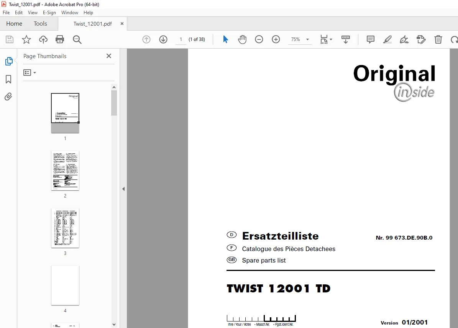This screenshot has width=458, height=328.
Task: Close the Twist_12001.pdf tab
Action: (x=122, y=24)
